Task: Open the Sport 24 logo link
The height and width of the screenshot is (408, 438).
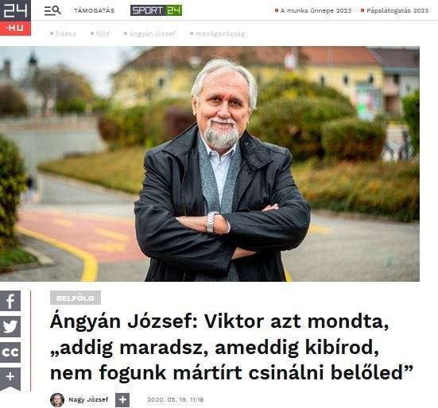Action: point(156,10)
